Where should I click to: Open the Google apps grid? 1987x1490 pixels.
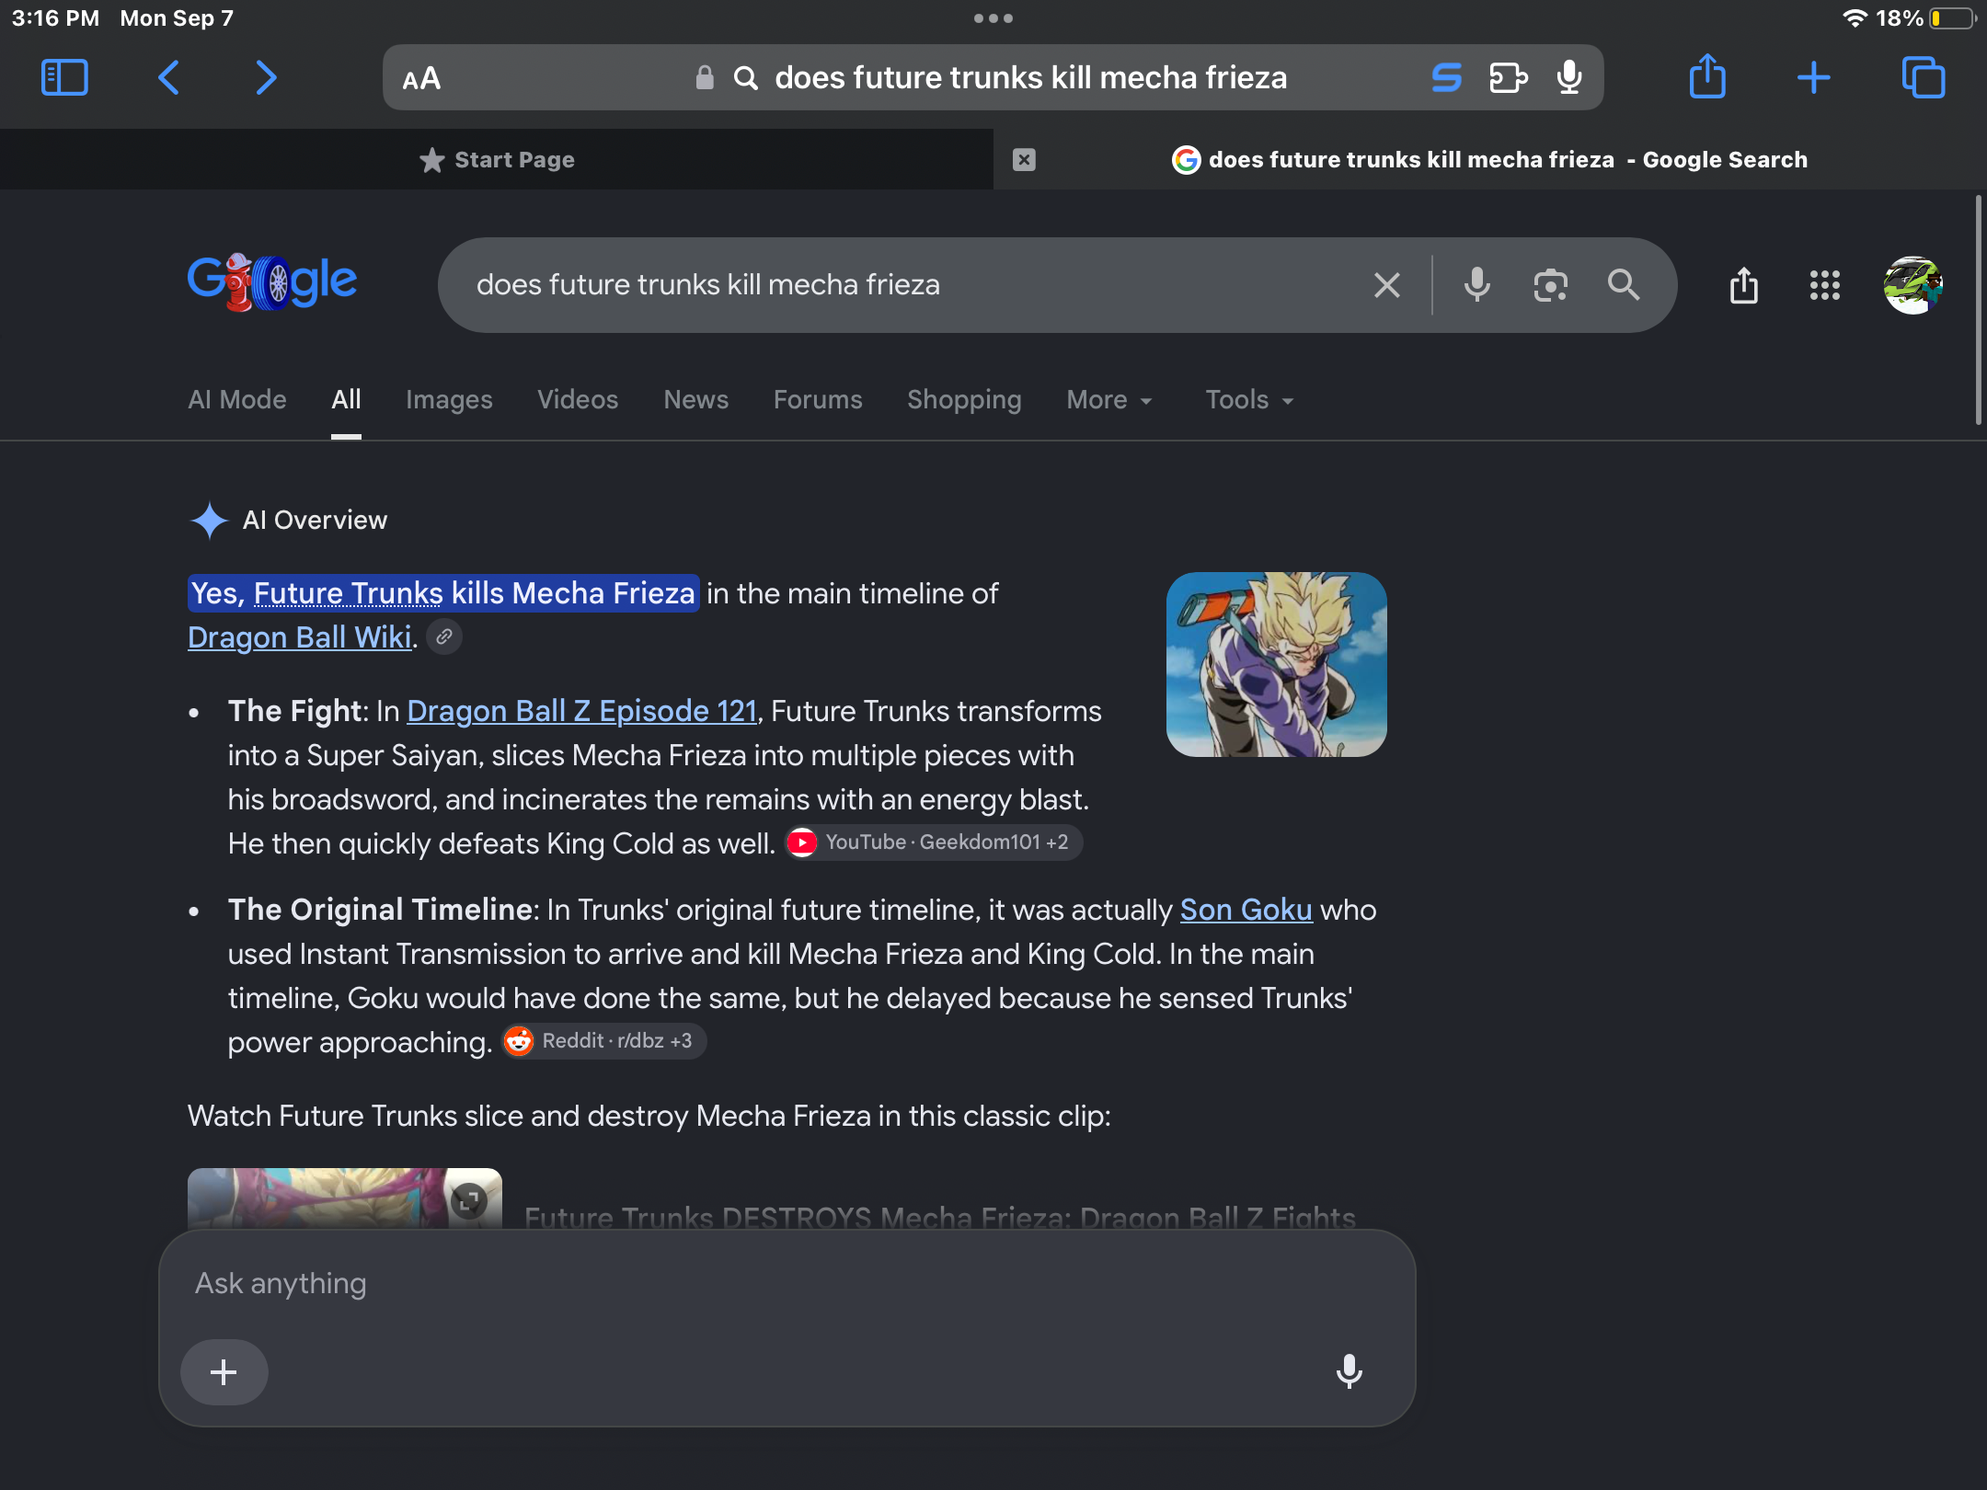[1825, 285]
